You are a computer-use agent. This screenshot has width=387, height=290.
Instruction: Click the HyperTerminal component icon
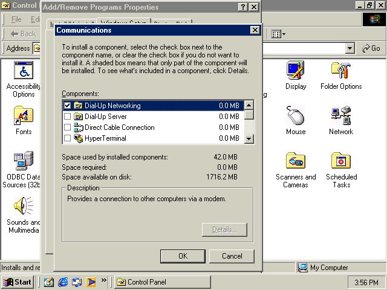[79, 138]
